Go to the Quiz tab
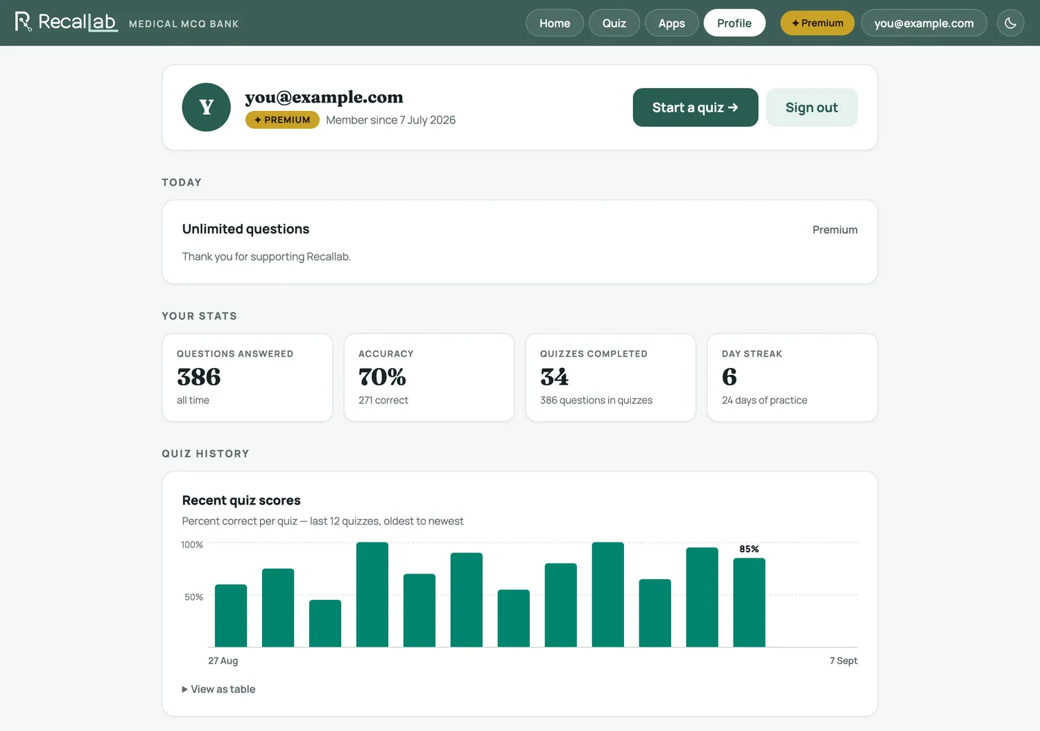This screenshot has height=731, width=1040. [x=614, y=23]
